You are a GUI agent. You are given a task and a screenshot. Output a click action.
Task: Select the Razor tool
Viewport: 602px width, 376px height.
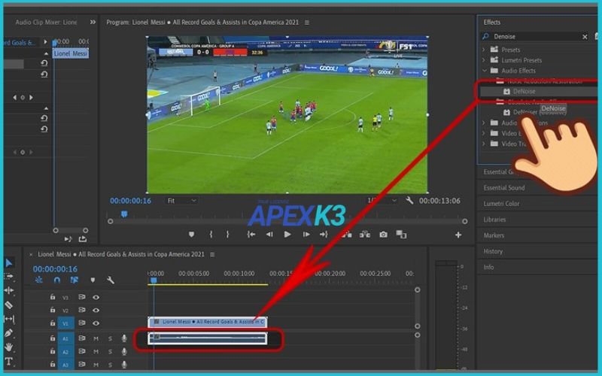click(9, 305)
